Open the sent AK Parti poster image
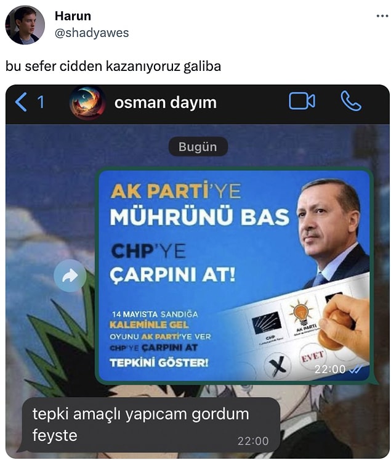The height and width of the screenshot is (460, 391). pos(235,276)
